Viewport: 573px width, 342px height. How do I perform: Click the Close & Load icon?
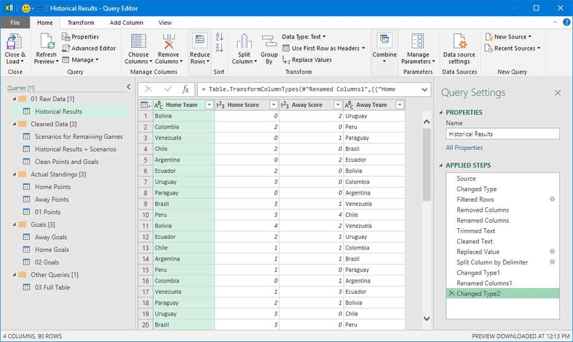[14, 42]
